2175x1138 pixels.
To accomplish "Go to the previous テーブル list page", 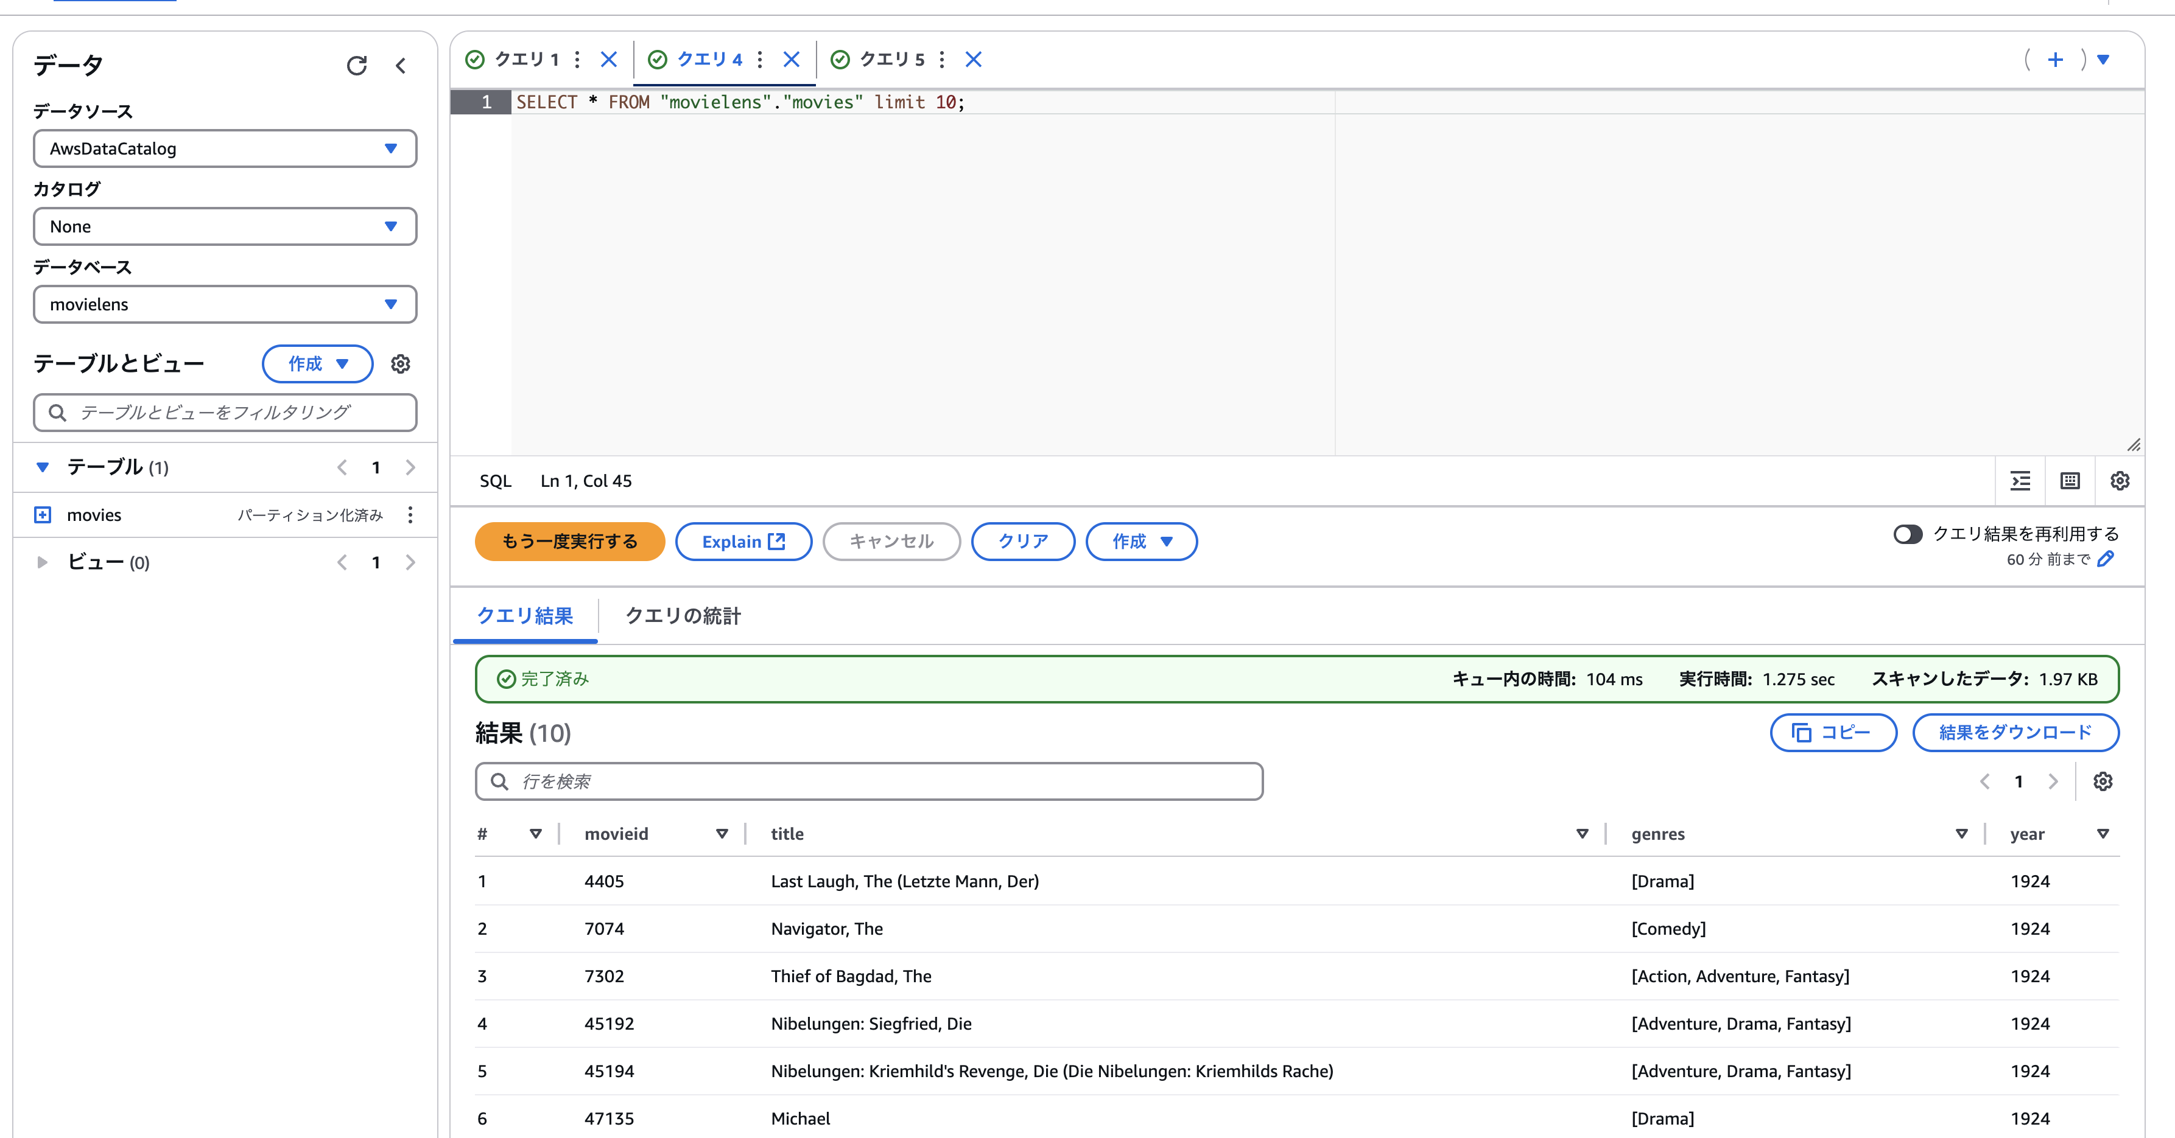I will [x=342, y=467].
